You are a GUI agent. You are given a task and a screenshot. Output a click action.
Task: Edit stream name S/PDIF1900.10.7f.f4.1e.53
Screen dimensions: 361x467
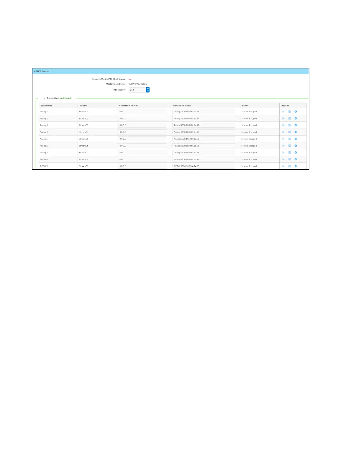point(204,166)
